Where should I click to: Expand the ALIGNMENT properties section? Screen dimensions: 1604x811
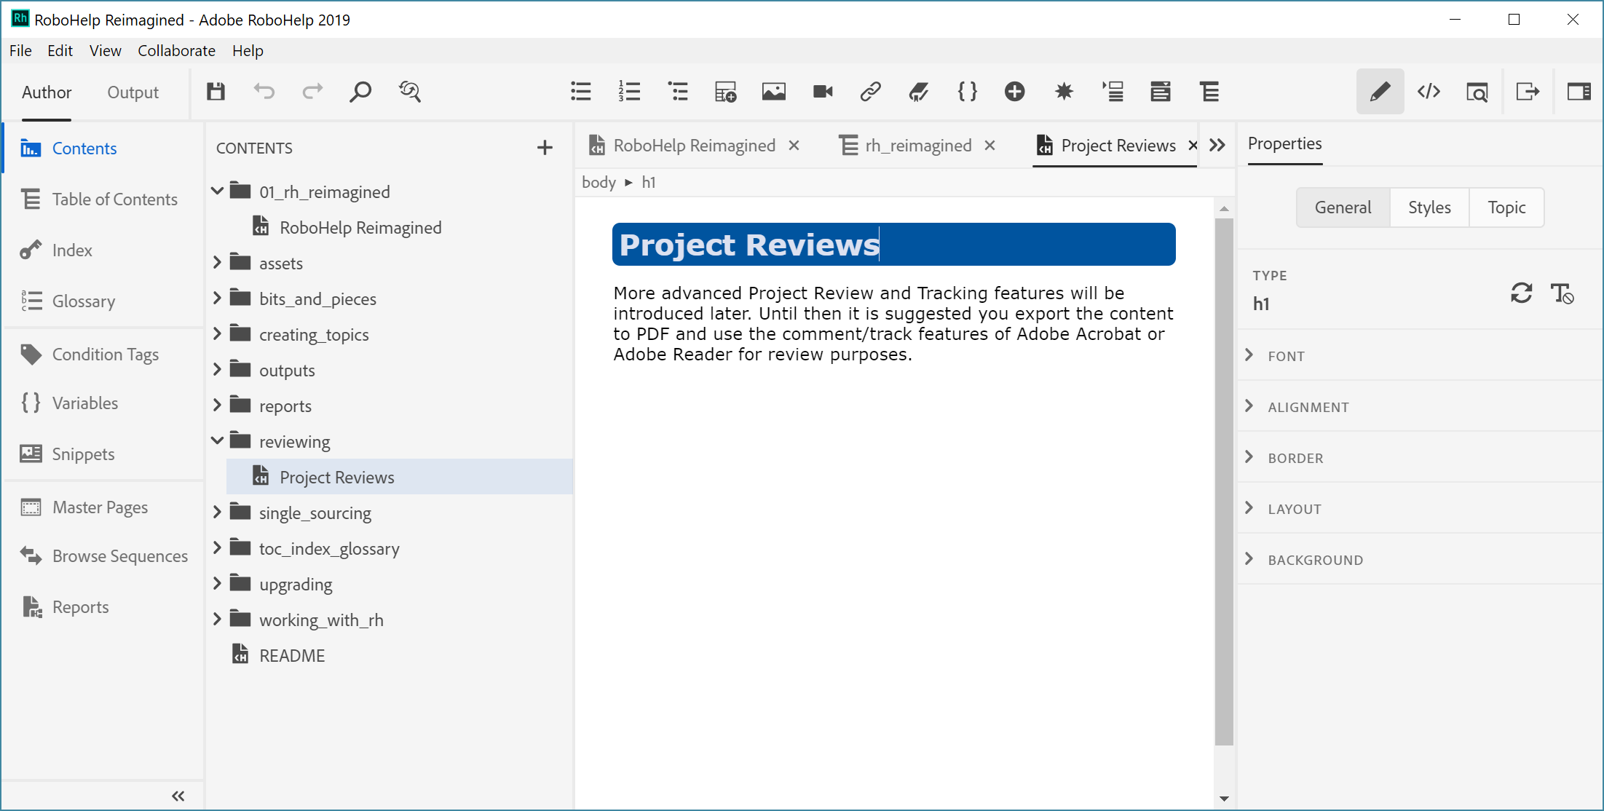[1253, 406]
